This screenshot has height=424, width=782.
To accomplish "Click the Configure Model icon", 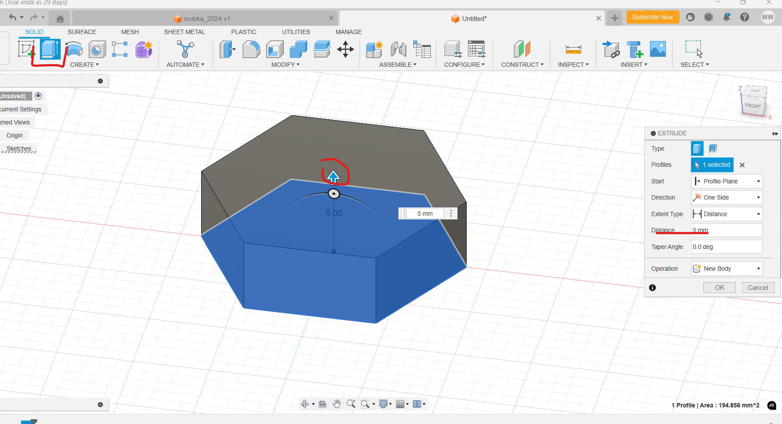I will (x=453, y=49).
